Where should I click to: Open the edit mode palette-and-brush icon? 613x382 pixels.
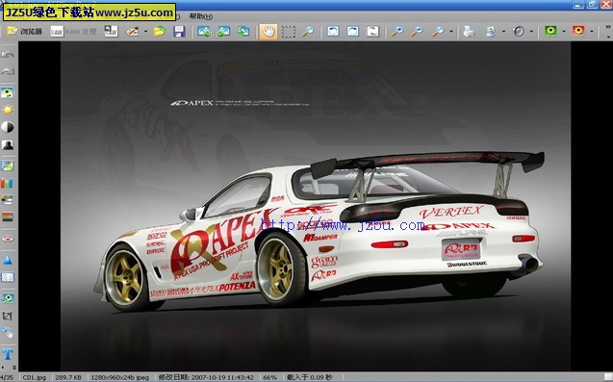point(133,32)
